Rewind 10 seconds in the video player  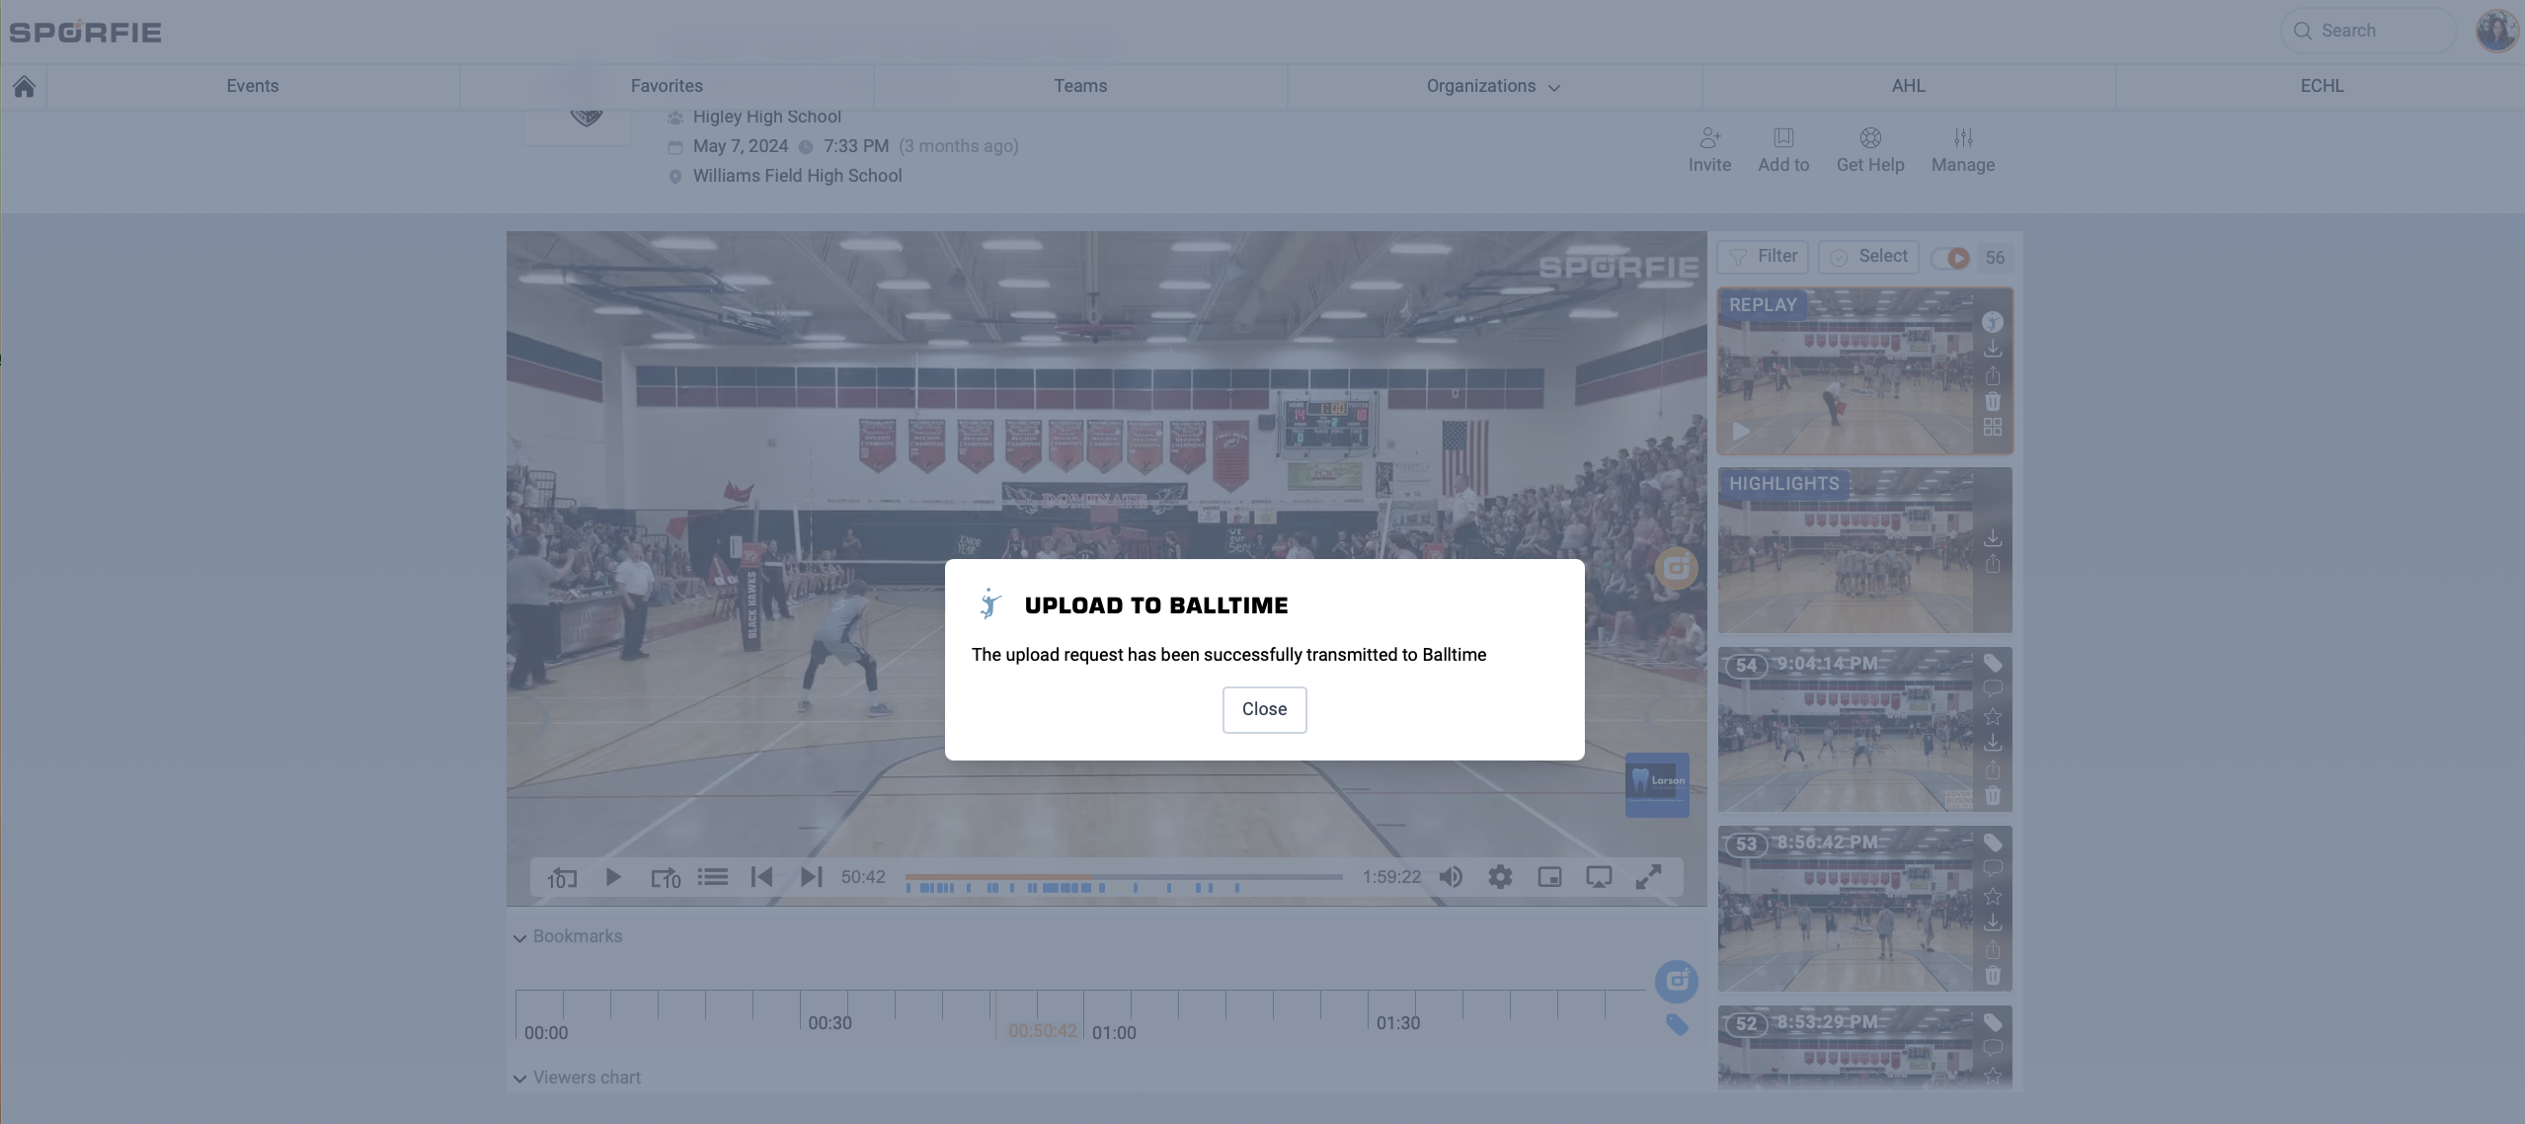pos(562,877)
